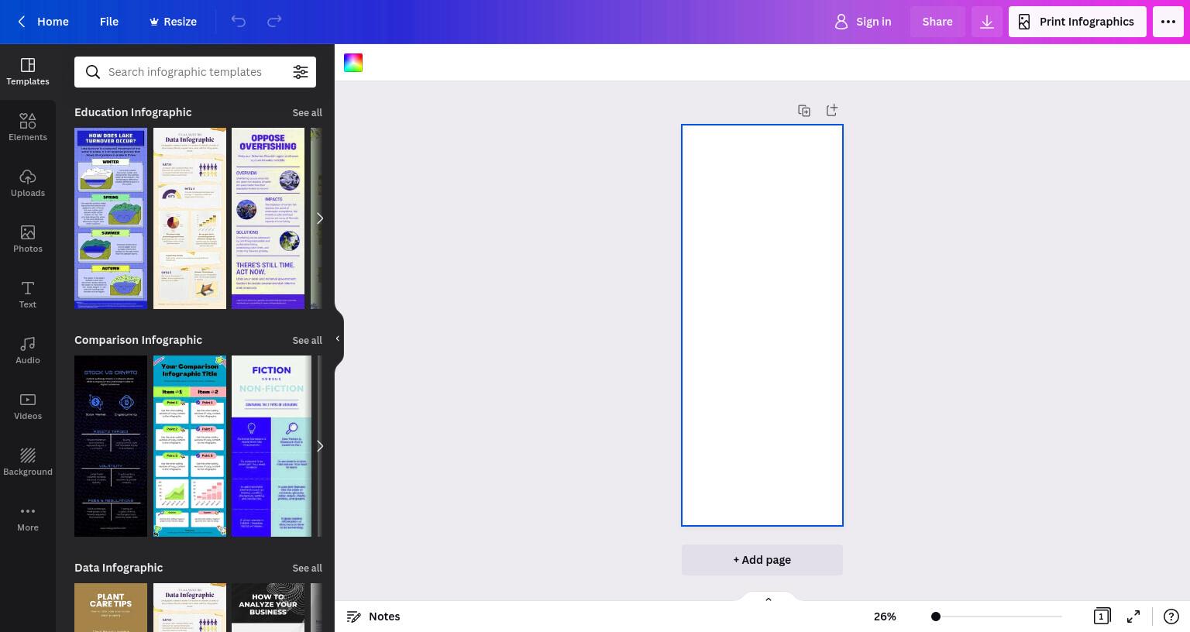Select Stock vs Crypto template
Image resolution: width=1190 pixels, height=632 pixels.
point(111,446)
